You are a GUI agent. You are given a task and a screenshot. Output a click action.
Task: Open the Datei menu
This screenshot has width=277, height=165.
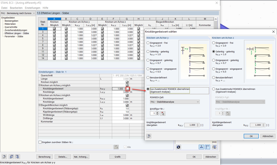pyautogui.click(x=4, y=8)
